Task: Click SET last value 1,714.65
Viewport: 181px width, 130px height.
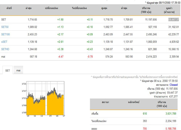Action: (x=33, y=19)
